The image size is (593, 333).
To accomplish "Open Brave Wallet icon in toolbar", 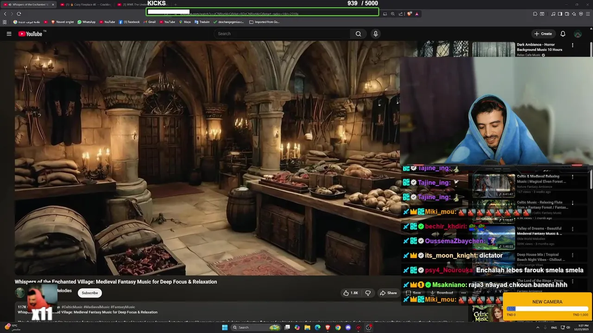I will (x=567, y=14).
